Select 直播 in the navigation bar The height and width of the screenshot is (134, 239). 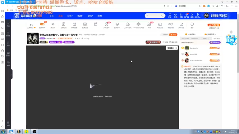pos(61,16)
